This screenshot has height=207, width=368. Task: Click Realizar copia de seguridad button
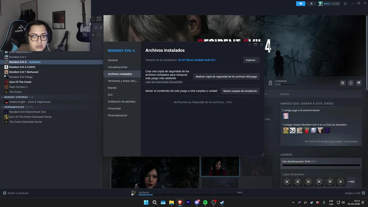[x=226, y=76]
